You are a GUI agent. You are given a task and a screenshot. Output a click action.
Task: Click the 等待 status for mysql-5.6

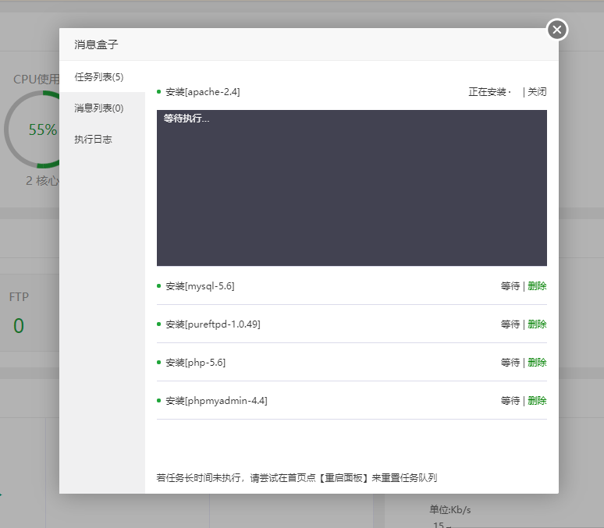click(510, 286)
